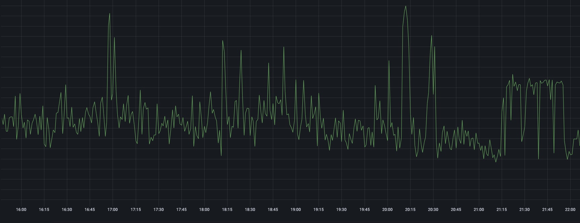Click the 21:30 time axis label
Screen dimensions: 580x223
click(524, 210)
